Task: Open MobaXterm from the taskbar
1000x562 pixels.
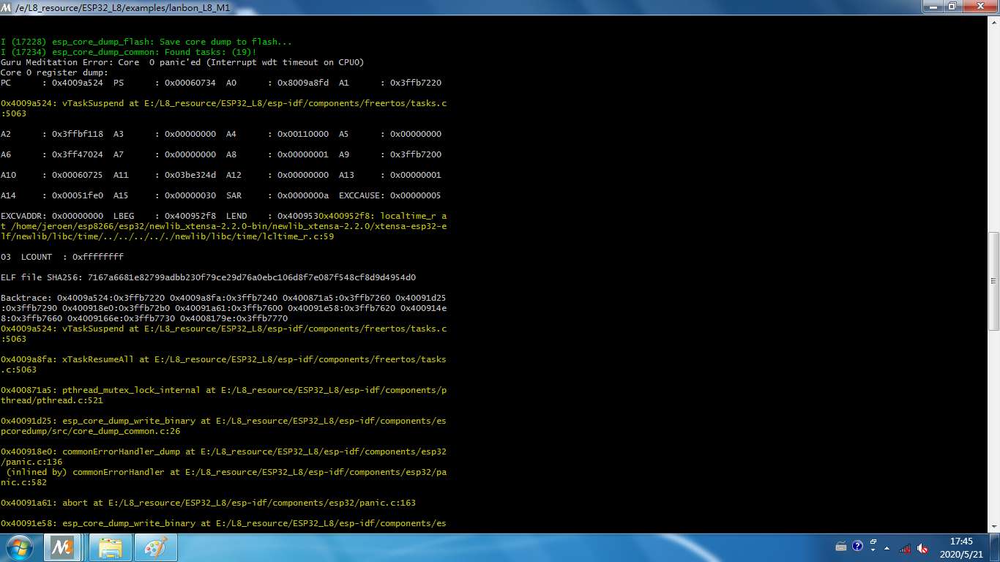Action: pos(62,547)
